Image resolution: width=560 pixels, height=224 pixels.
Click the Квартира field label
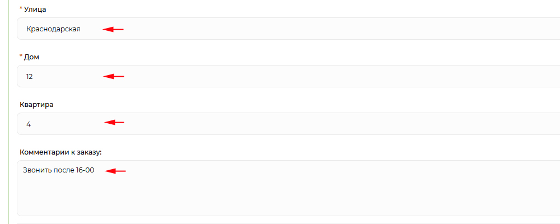[x=36, y=105]
